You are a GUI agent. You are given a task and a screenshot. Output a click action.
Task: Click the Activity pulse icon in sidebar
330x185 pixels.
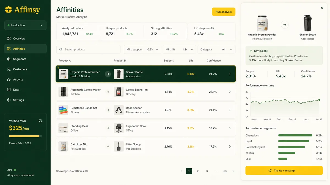coord(9,79)
